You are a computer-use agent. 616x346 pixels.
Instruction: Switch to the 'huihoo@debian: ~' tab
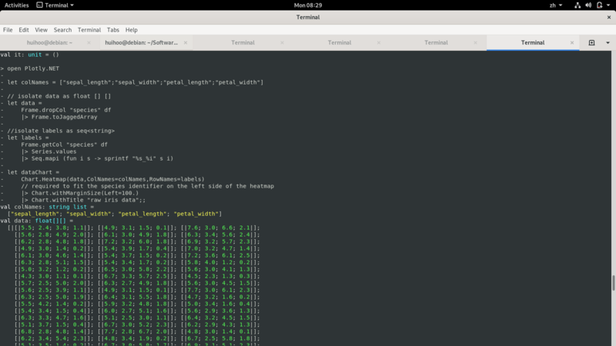(x=49, y=43)
